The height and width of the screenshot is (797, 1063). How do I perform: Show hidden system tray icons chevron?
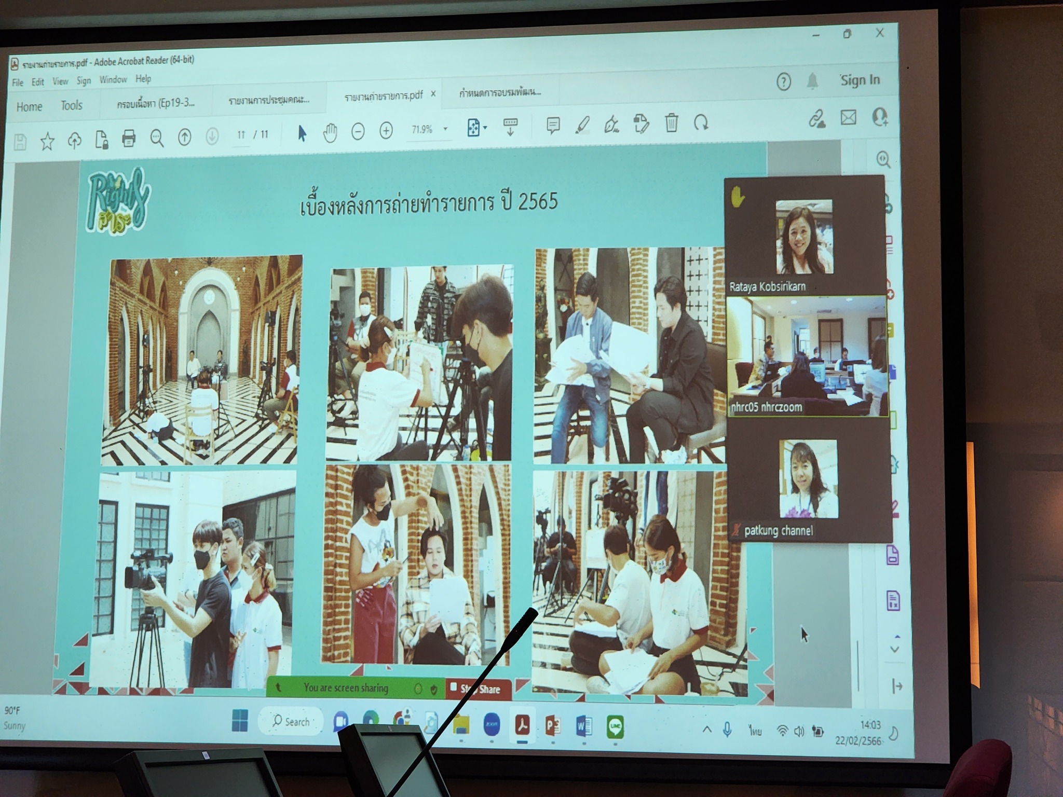click(x=707, y=730)
